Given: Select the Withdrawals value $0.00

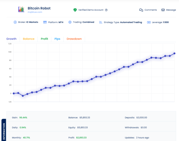Looking at the screenshot, I should pos(143,127).
